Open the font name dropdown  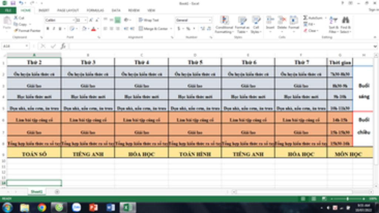pyautogui.click(x=74, y=20)
